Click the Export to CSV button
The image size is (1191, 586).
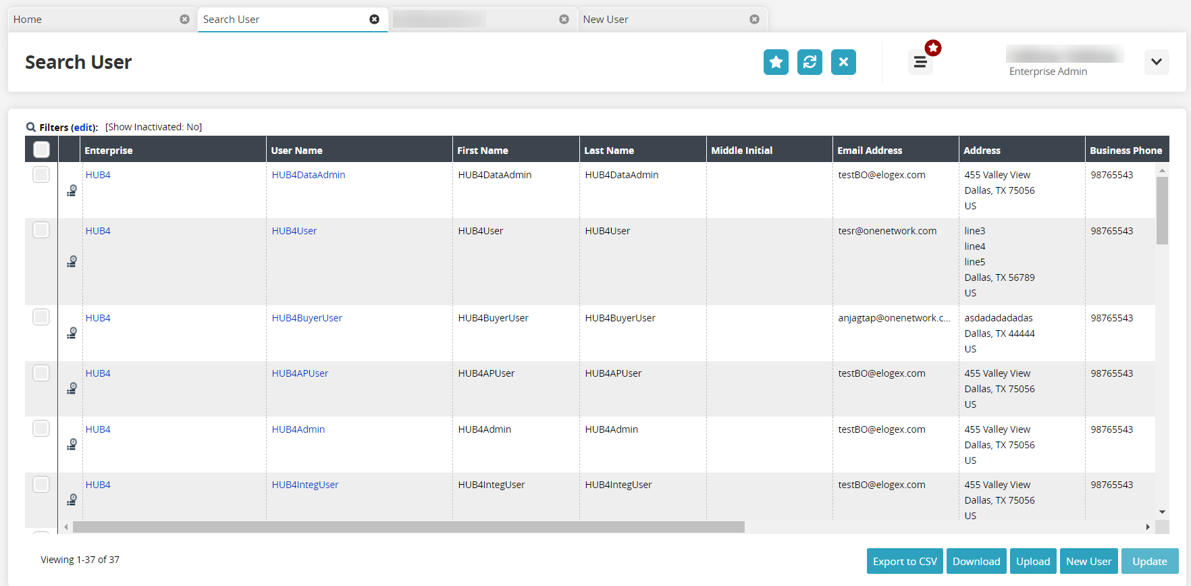(905, 561)
